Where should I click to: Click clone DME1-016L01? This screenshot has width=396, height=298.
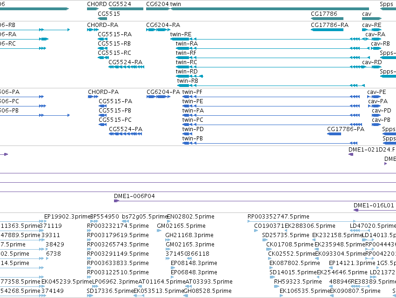click(374, 205)
